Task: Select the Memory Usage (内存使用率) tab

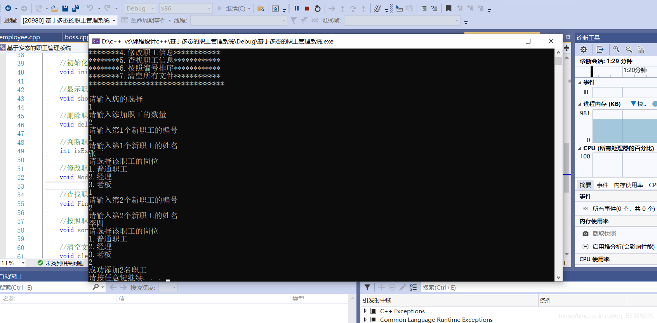Action: tap(629, 185)
